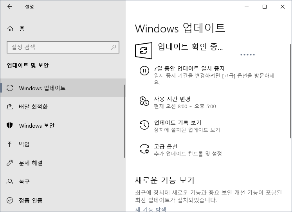Click the 고급 옵션 gear sync icon
Image resolution: width=292 pixels, height=212 pixels.
(144, 149)
